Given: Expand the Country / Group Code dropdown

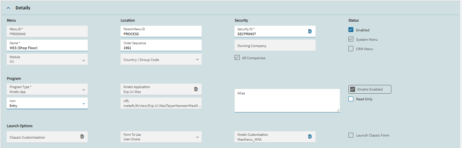Looking at the screenshot, I should pyautogui.click(x=161, y=59).
